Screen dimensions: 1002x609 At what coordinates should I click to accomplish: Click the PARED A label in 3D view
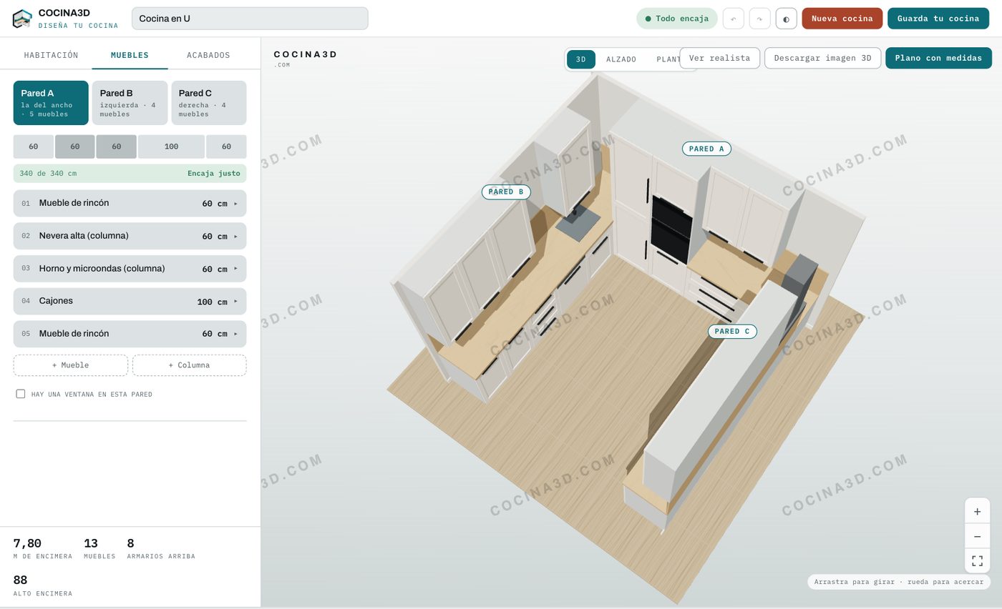point(706,149)
